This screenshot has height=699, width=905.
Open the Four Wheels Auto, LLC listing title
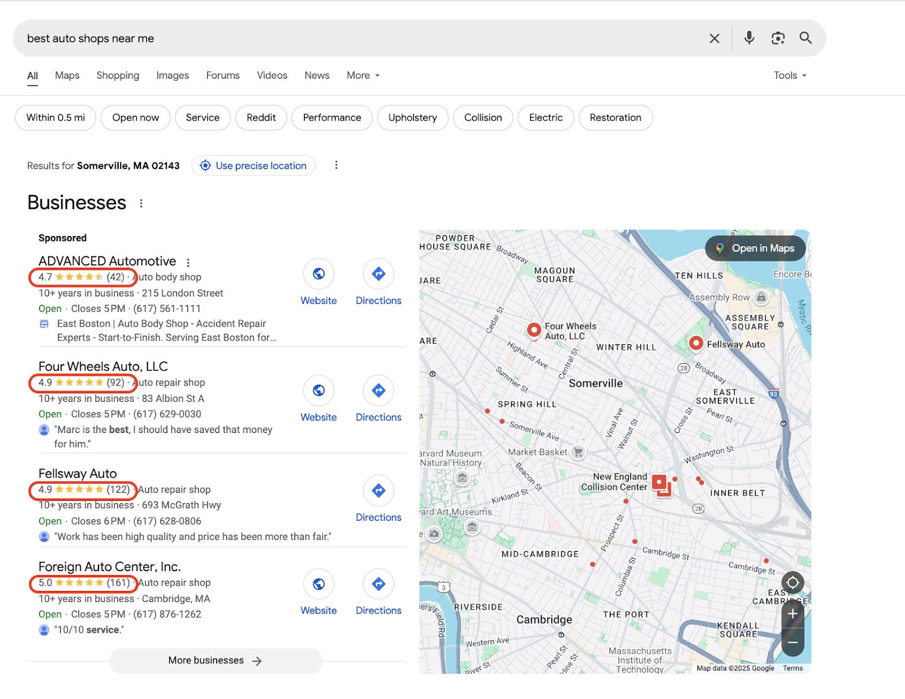coord(103,366)
